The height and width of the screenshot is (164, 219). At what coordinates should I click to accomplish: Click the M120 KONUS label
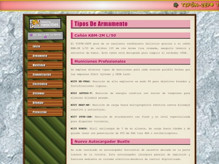pos(79,128)
